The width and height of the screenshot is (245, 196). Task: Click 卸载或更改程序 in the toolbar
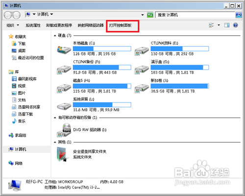[x=59, y=25]
